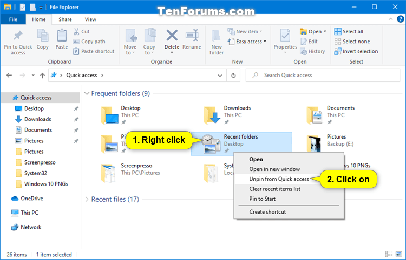
Task: Click Select all in ribbon
Action: click(x=349, y=31)
